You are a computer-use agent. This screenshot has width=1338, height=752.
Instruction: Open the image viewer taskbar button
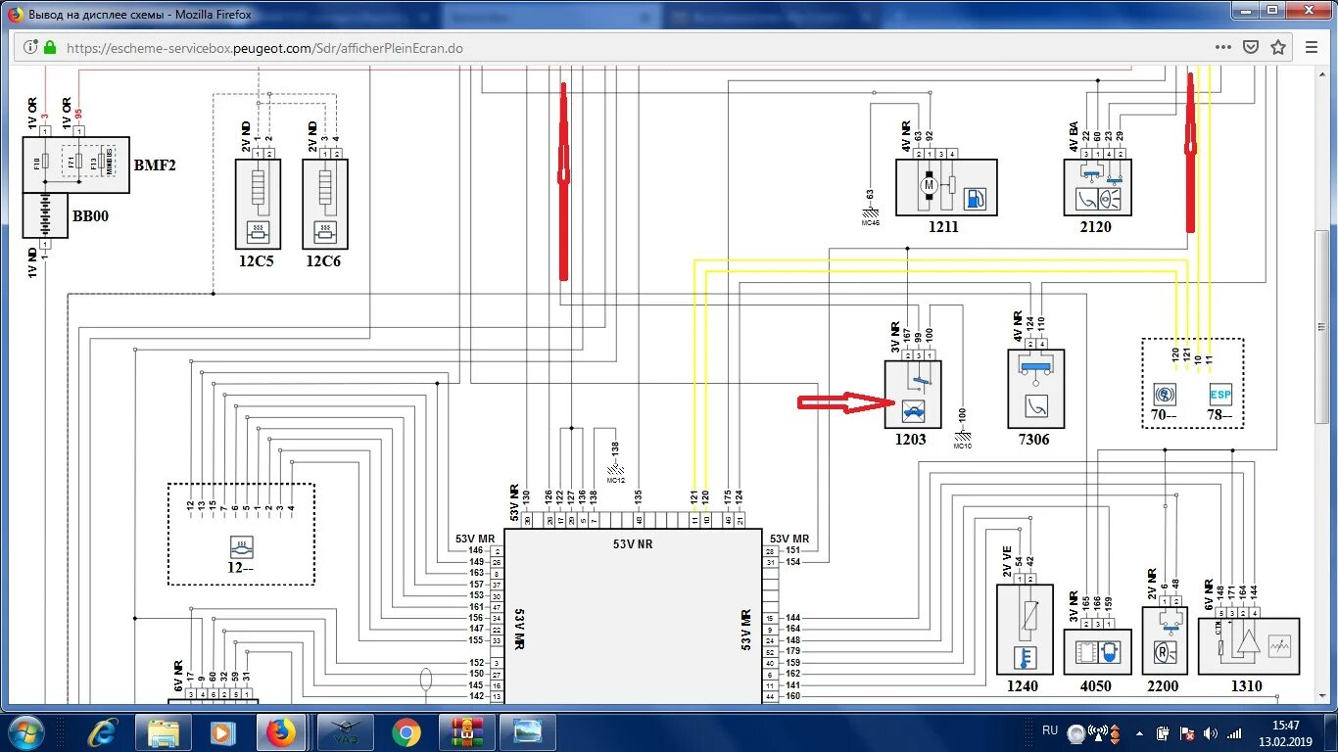pyautogui.click(x=528, y=732)
